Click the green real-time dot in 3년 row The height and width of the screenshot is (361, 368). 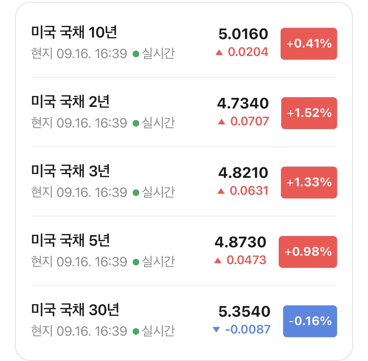[136, 193]
